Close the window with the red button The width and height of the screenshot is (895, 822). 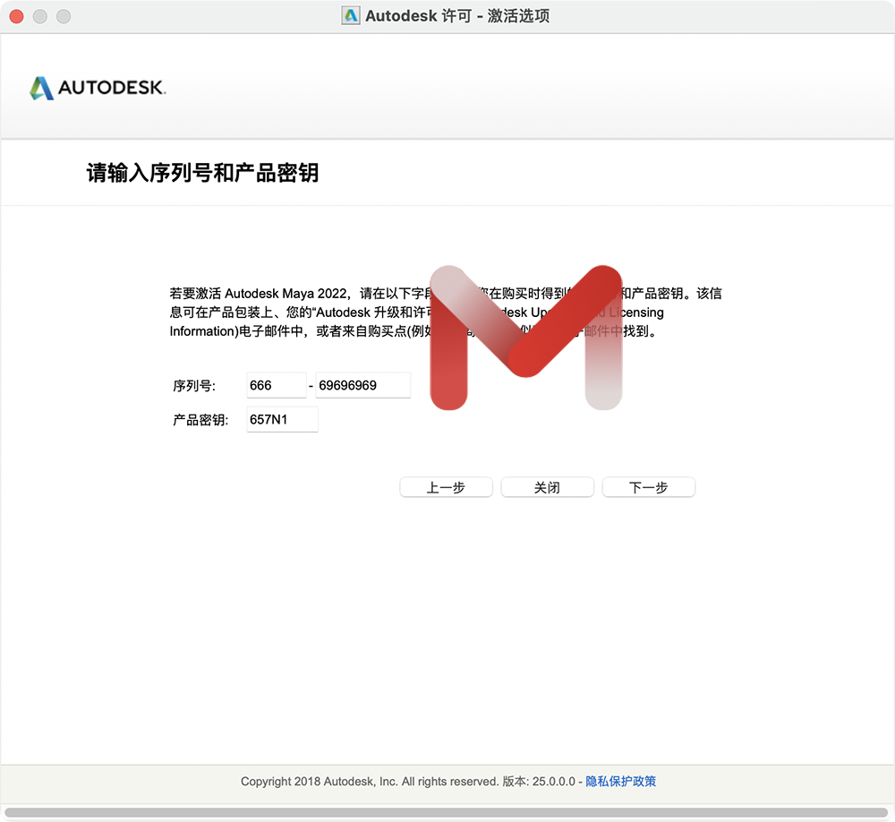(x=16, y=17)
